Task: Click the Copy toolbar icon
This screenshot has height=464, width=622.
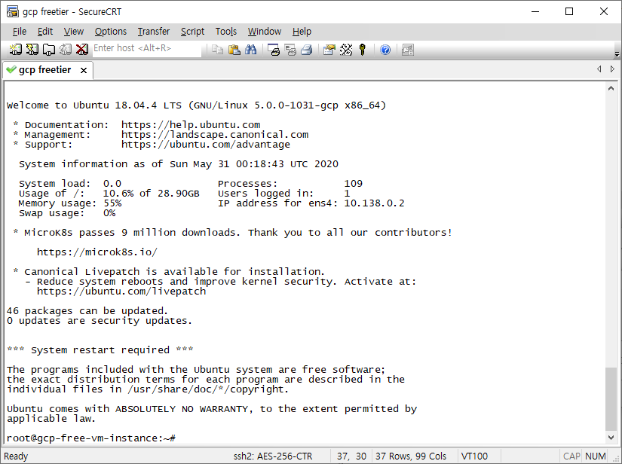Action: tap(217, 50)
